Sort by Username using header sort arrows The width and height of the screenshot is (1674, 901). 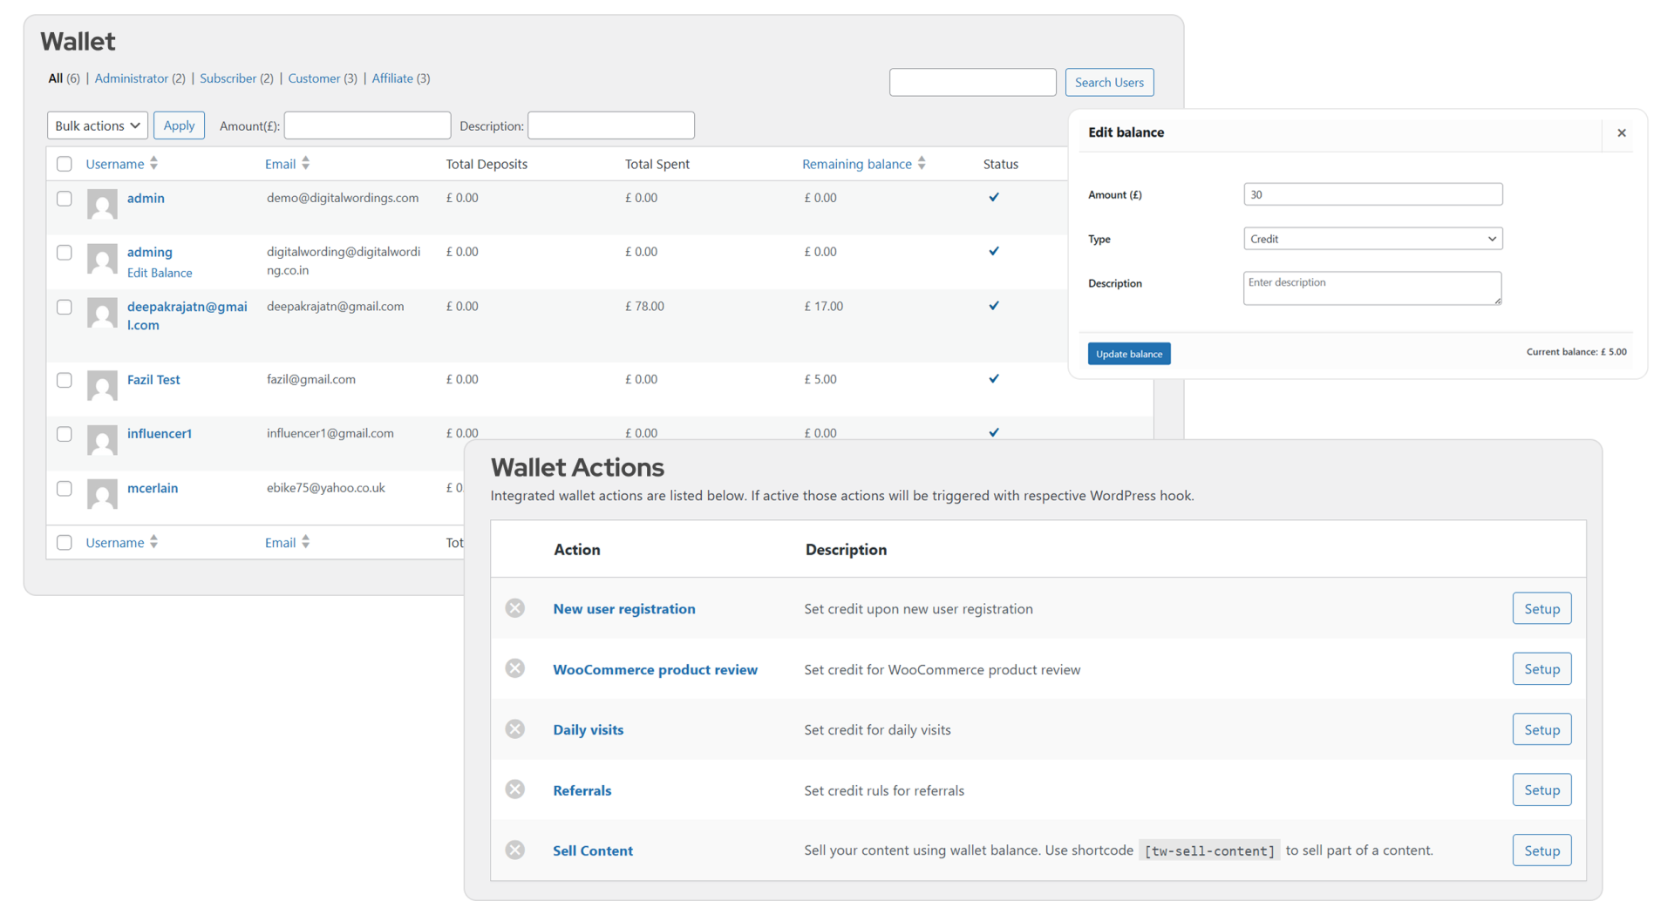point(154,164)
